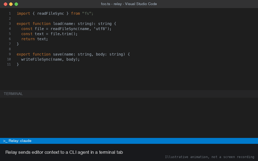Click the red close window button
This screenshot has width=258, height=161.
(5, 4)
